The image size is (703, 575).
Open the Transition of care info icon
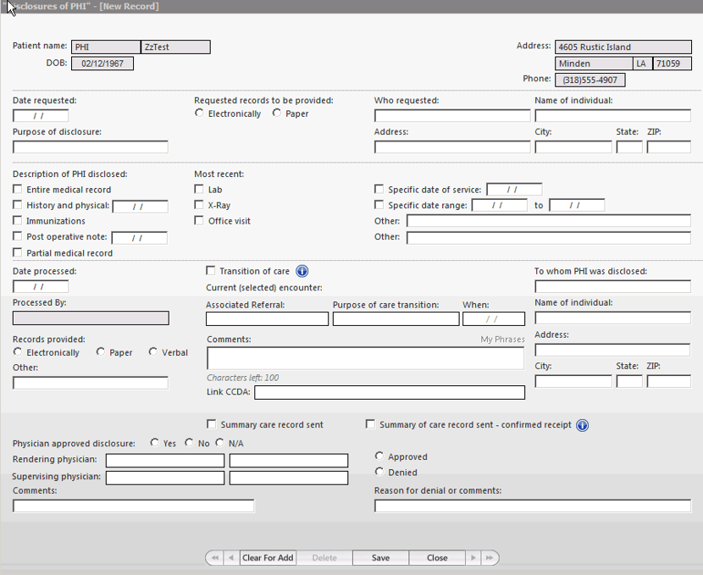click(x=302, y=271)
